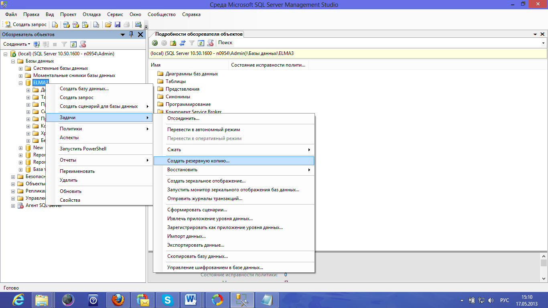
Task: Switch to Подробности обозревателя объектов tab
Action: tap(199, 34)
